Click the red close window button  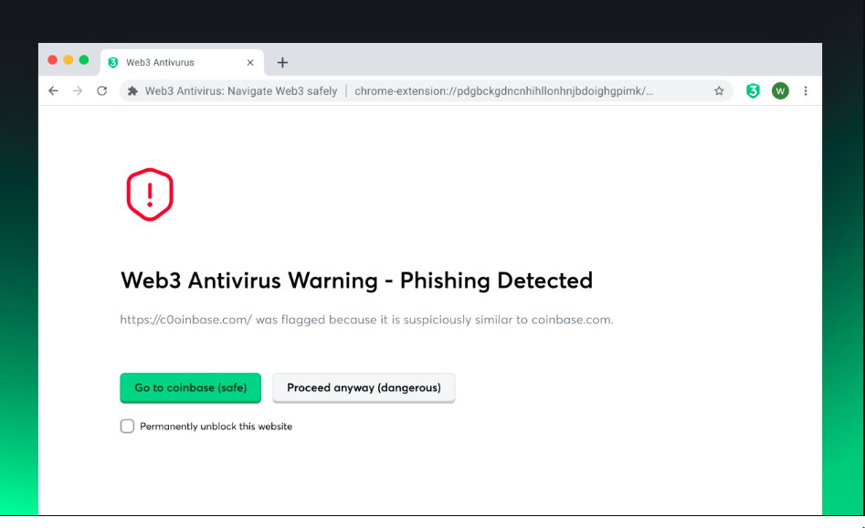pos(52,59)
